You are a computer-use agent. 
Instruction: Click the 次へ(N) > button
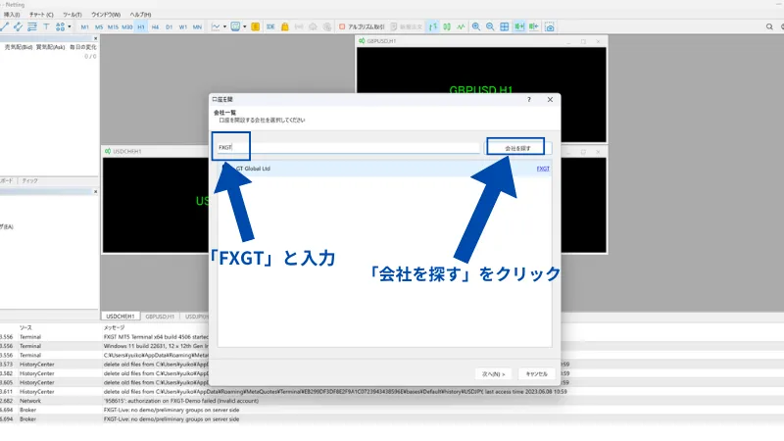coord(494,374)
